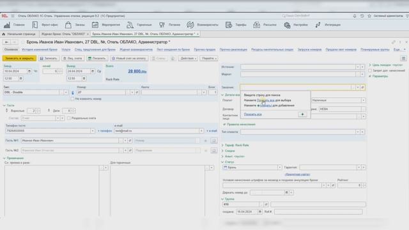Open the Статус Бронь dropdown

[279, 167]
